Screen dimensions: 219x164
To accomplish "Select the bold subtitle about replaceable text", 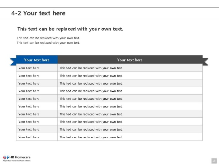I will point(70,29).
